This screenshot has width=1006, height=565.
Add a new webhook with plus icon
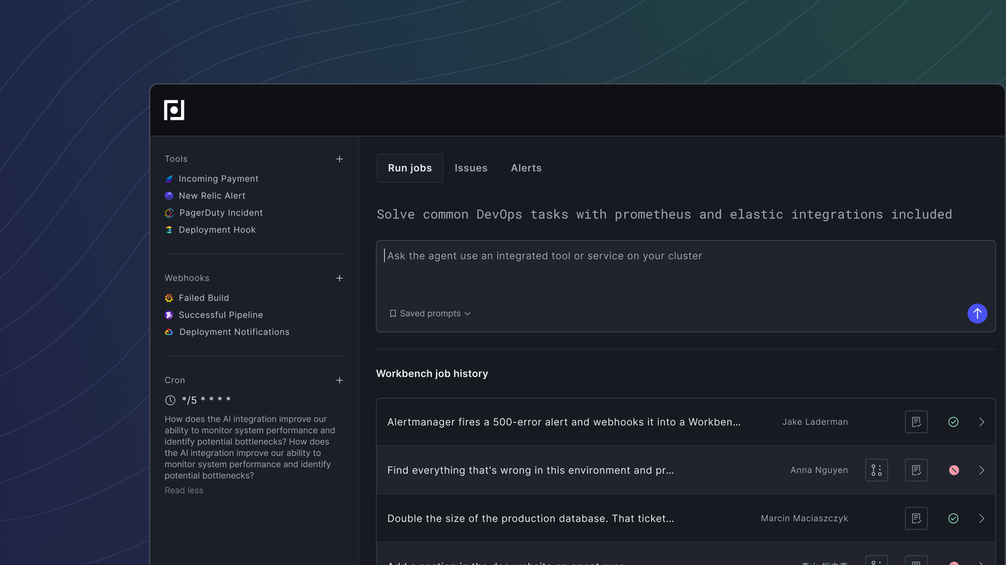[x=339, y=278]
